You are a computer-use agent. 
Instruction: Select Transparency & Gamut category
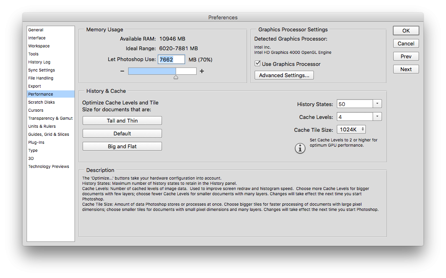pyautogui.click(x=50, y=118)
